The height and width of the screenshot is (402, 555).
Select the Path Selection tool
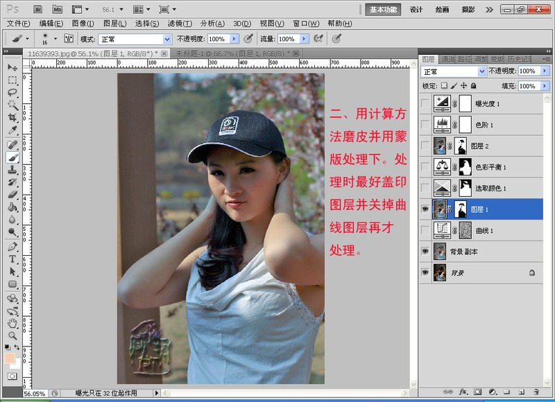[x=12, y=272]
